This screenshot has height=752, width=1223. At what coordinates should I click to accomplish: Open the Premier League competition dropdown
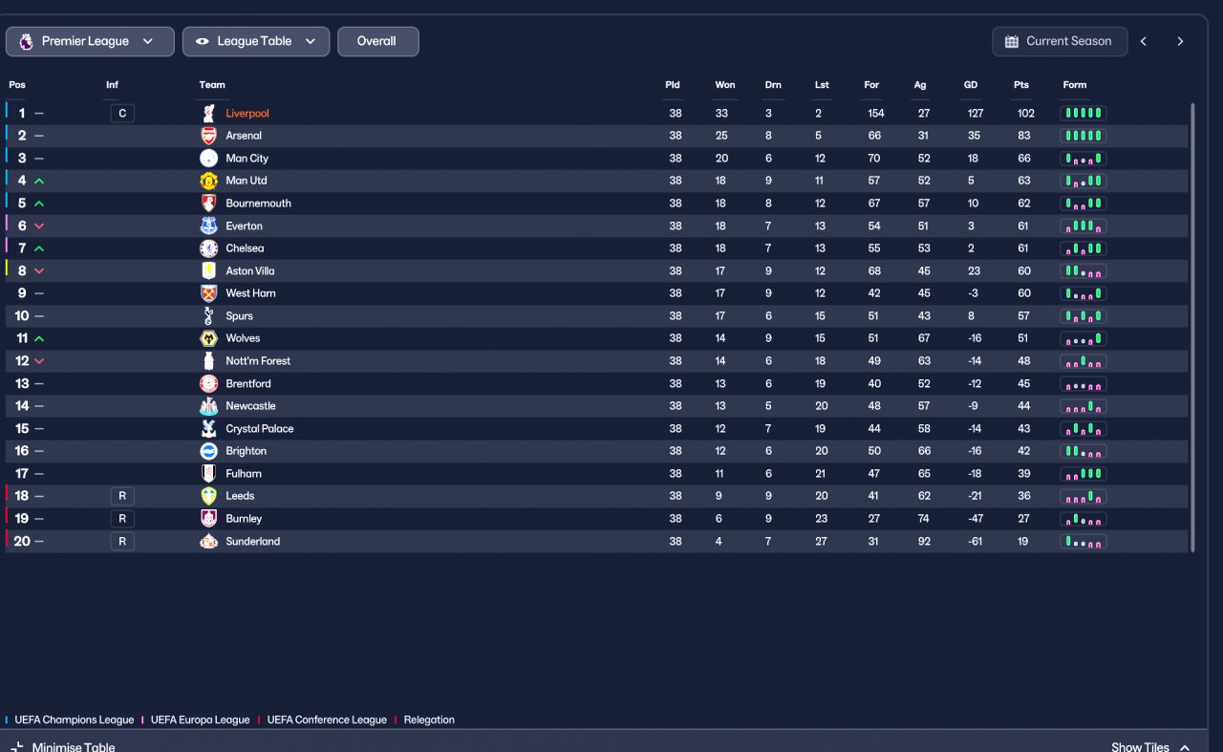[90, 41]
